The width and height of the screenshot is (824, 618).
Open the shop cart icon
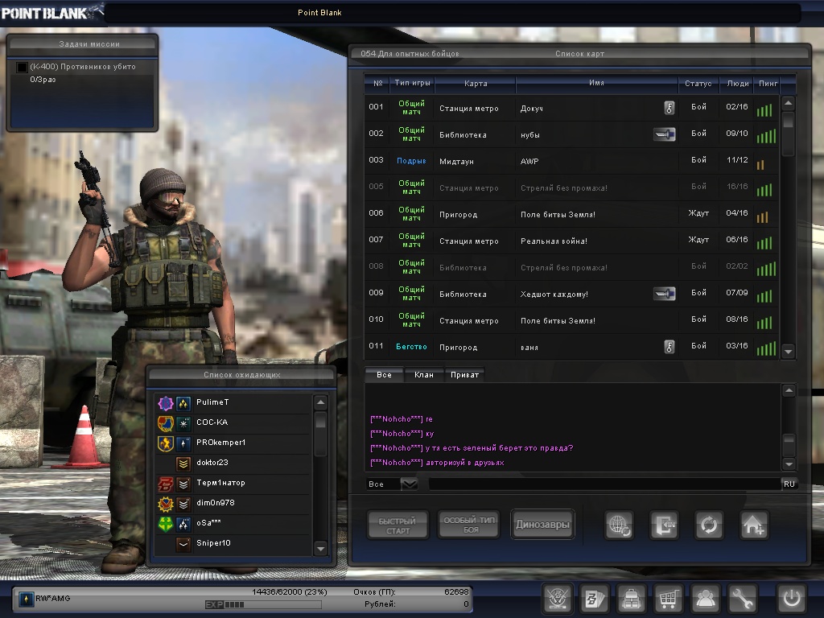pyautogui.click(x=669, y=599)
